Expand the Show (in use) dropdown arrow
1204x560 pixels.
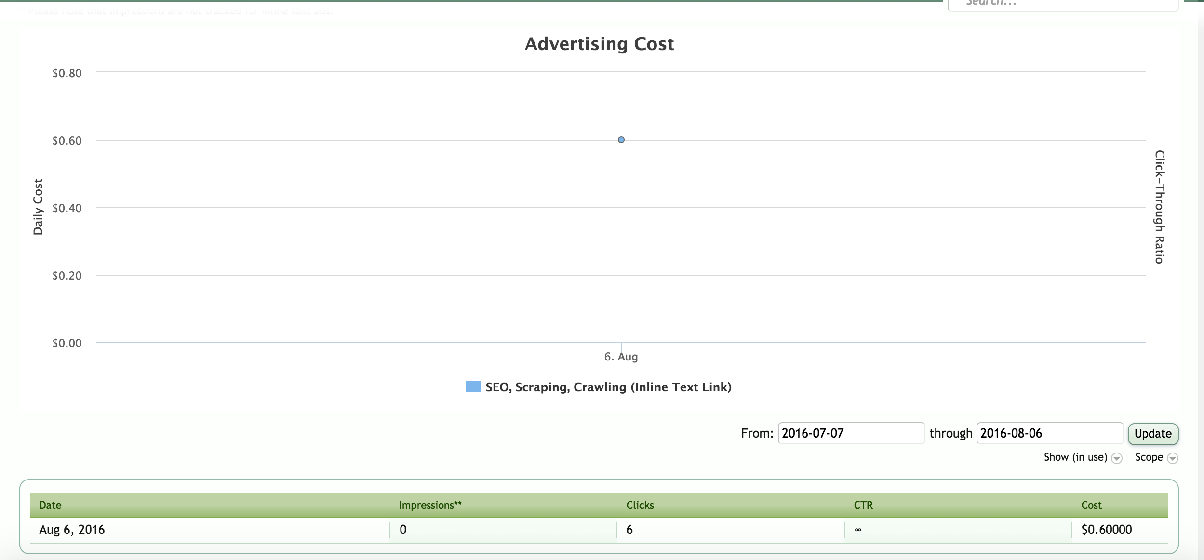tap(1116, 458)
